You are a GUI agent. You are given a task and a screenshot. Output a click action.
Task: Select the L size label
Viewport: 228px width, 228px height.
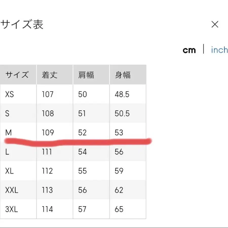(x=7, y=152)
